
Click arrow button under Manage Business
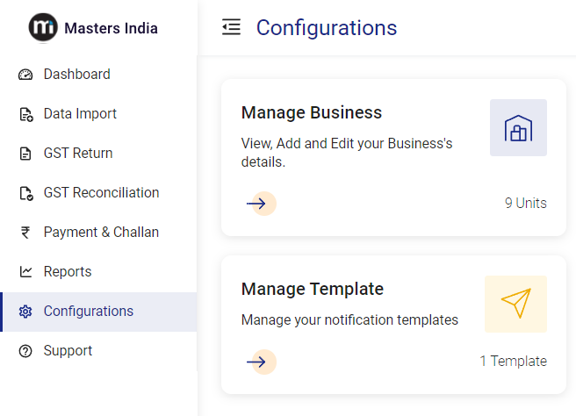(x=259, y=204)
